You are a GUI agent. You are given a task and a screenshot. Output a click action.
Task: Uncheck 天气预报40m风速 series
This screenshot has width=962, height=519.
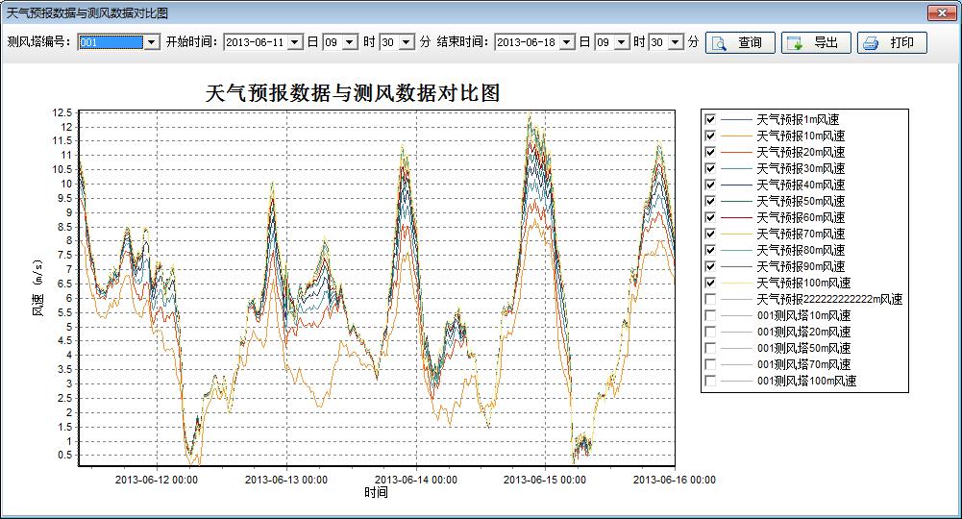[710, 185]
